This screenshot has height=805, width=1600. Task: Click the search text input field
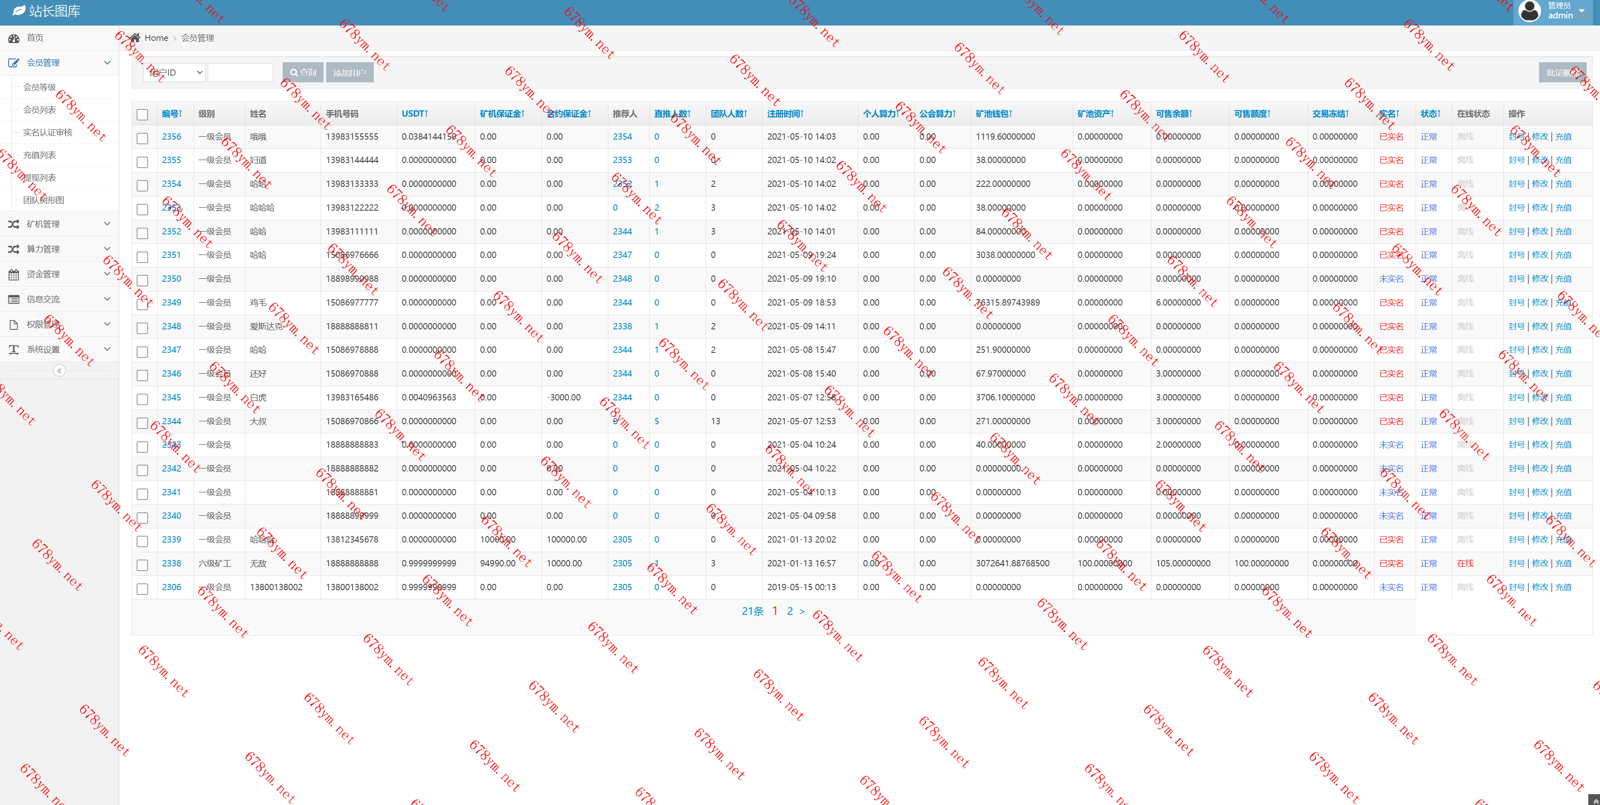pyautogui.click(x=240, y=73)
